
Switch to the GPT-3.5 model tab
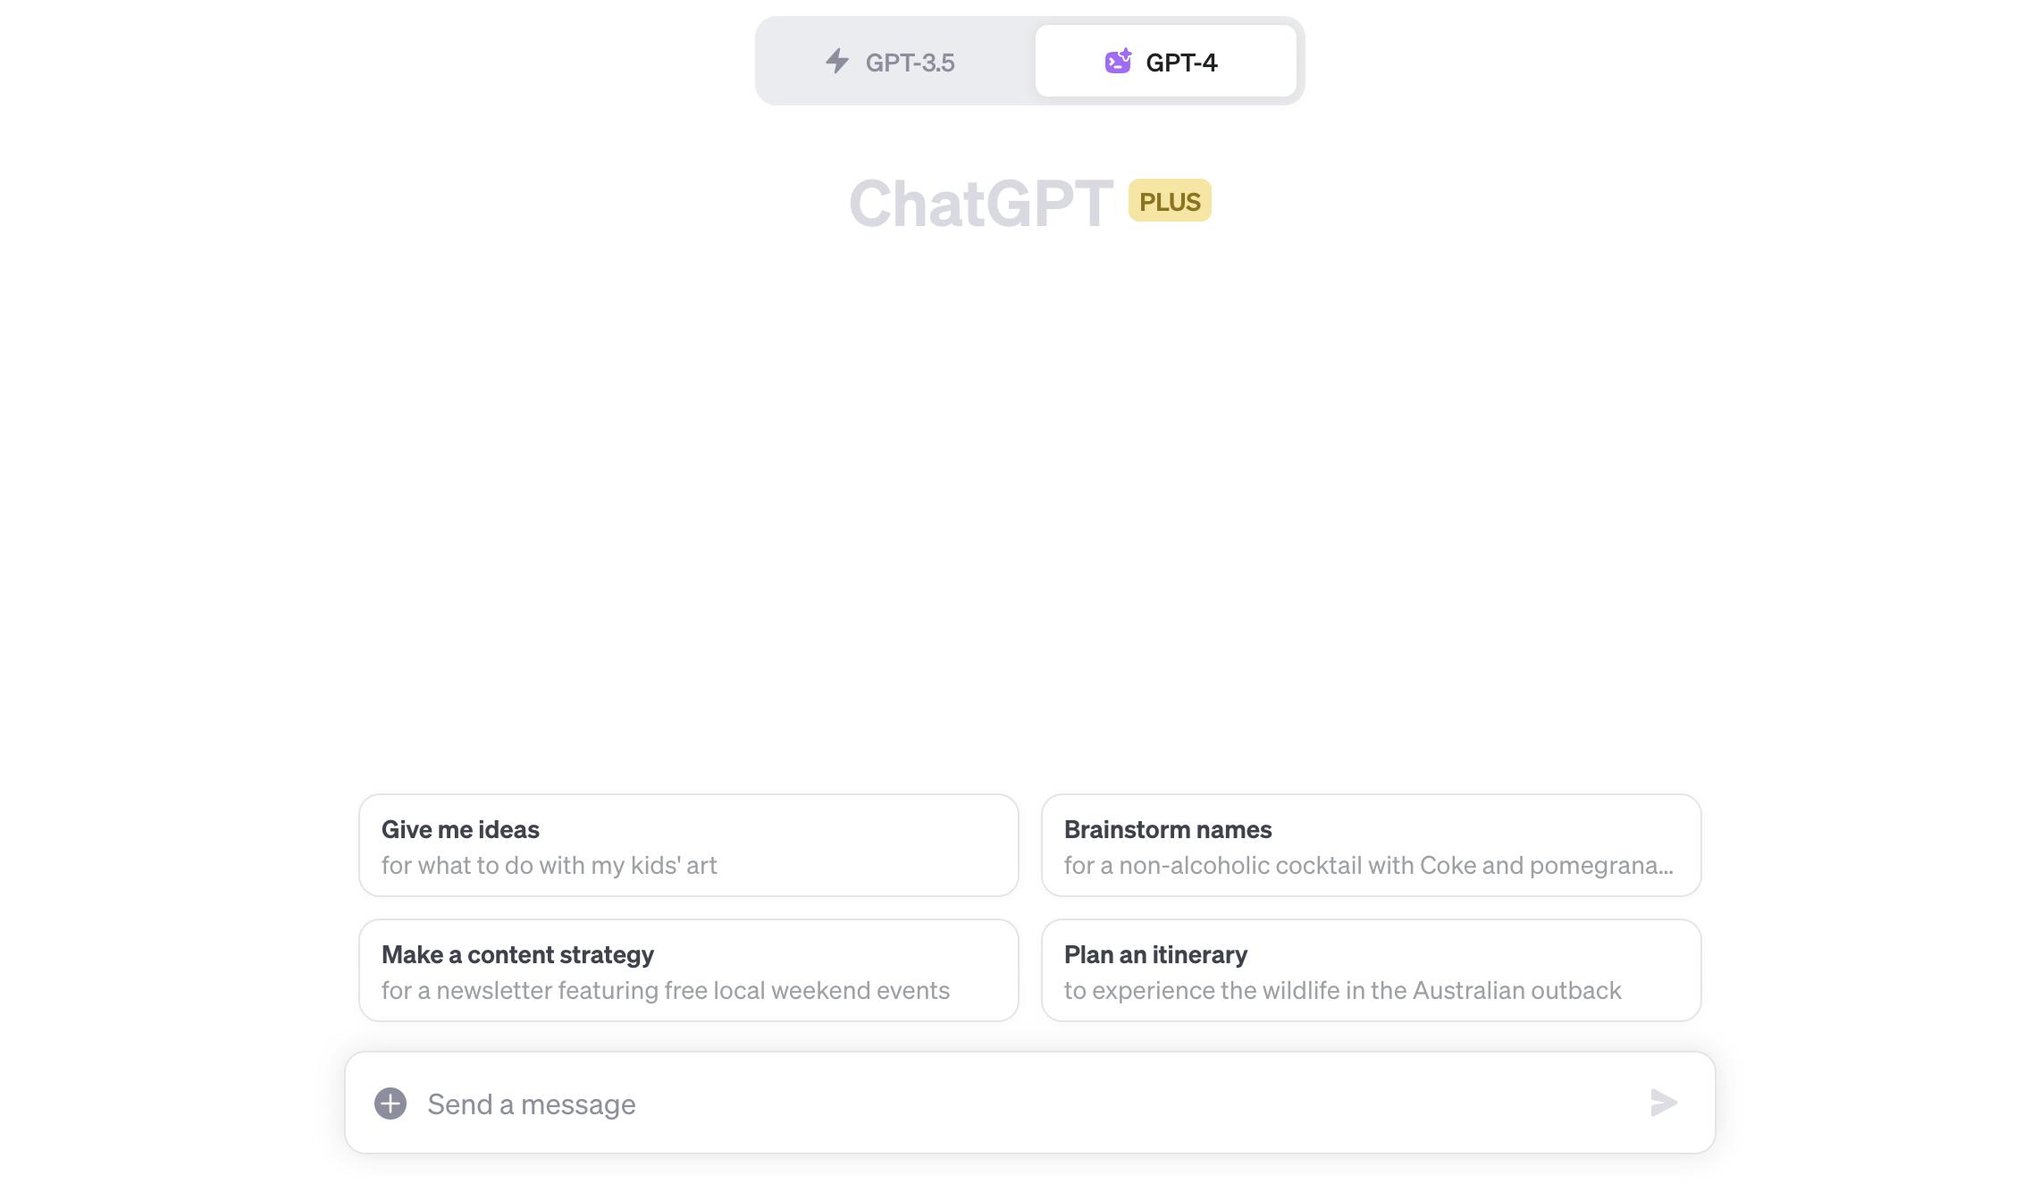(x=894, y=62)
